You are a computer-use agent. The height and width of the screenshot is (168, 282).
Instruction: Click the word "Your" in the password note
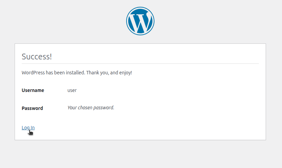tap(72, 108)
